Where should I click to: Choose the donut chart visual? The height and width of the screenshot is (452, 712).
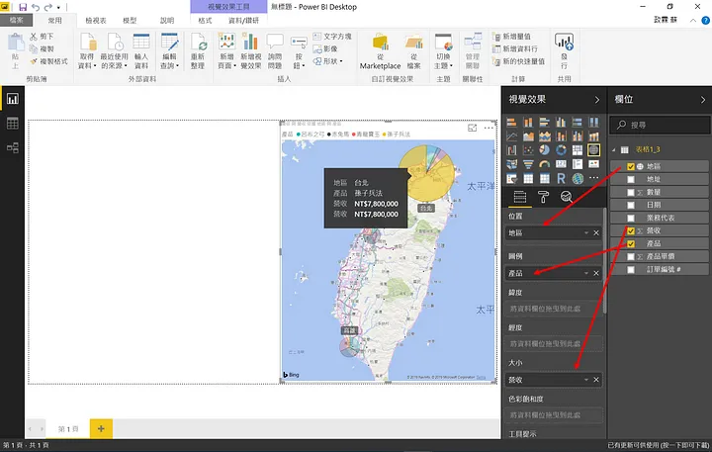[x=561, y=150]
